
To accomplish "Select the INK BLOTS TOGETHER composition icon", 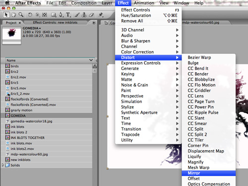I will tap(7, 137).
